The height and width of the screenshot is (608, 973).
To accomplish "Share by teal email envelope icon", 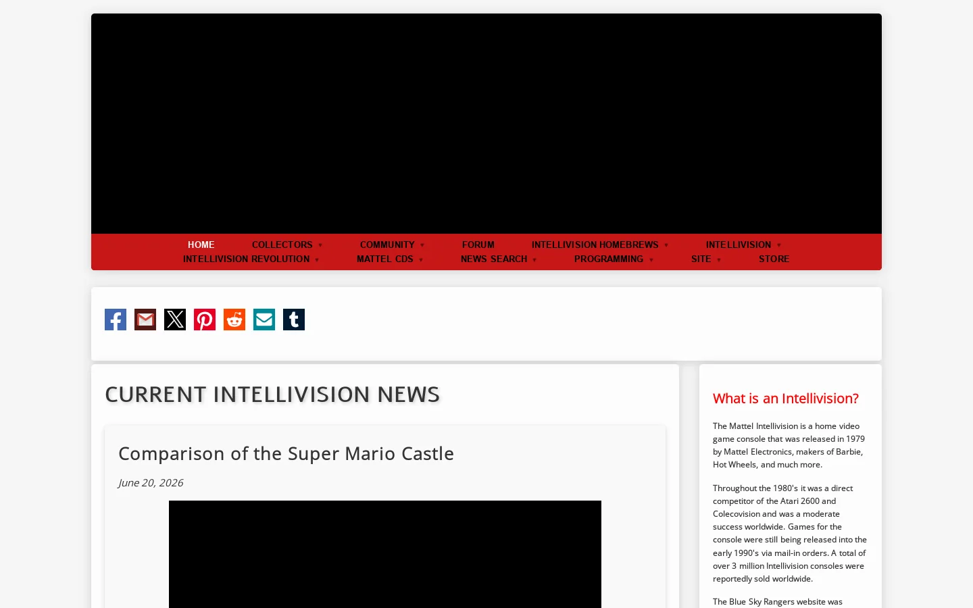I will [264, 320].
